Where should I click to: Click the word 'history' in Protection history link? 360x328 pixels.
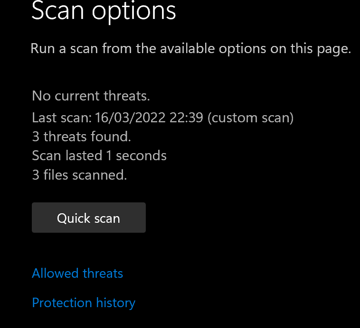116,303
